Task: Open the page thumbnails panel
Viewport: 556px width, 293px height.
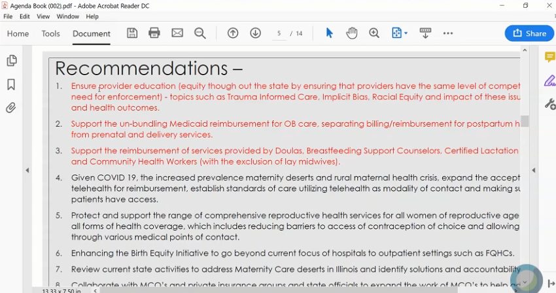Action: tap(11, 61)
